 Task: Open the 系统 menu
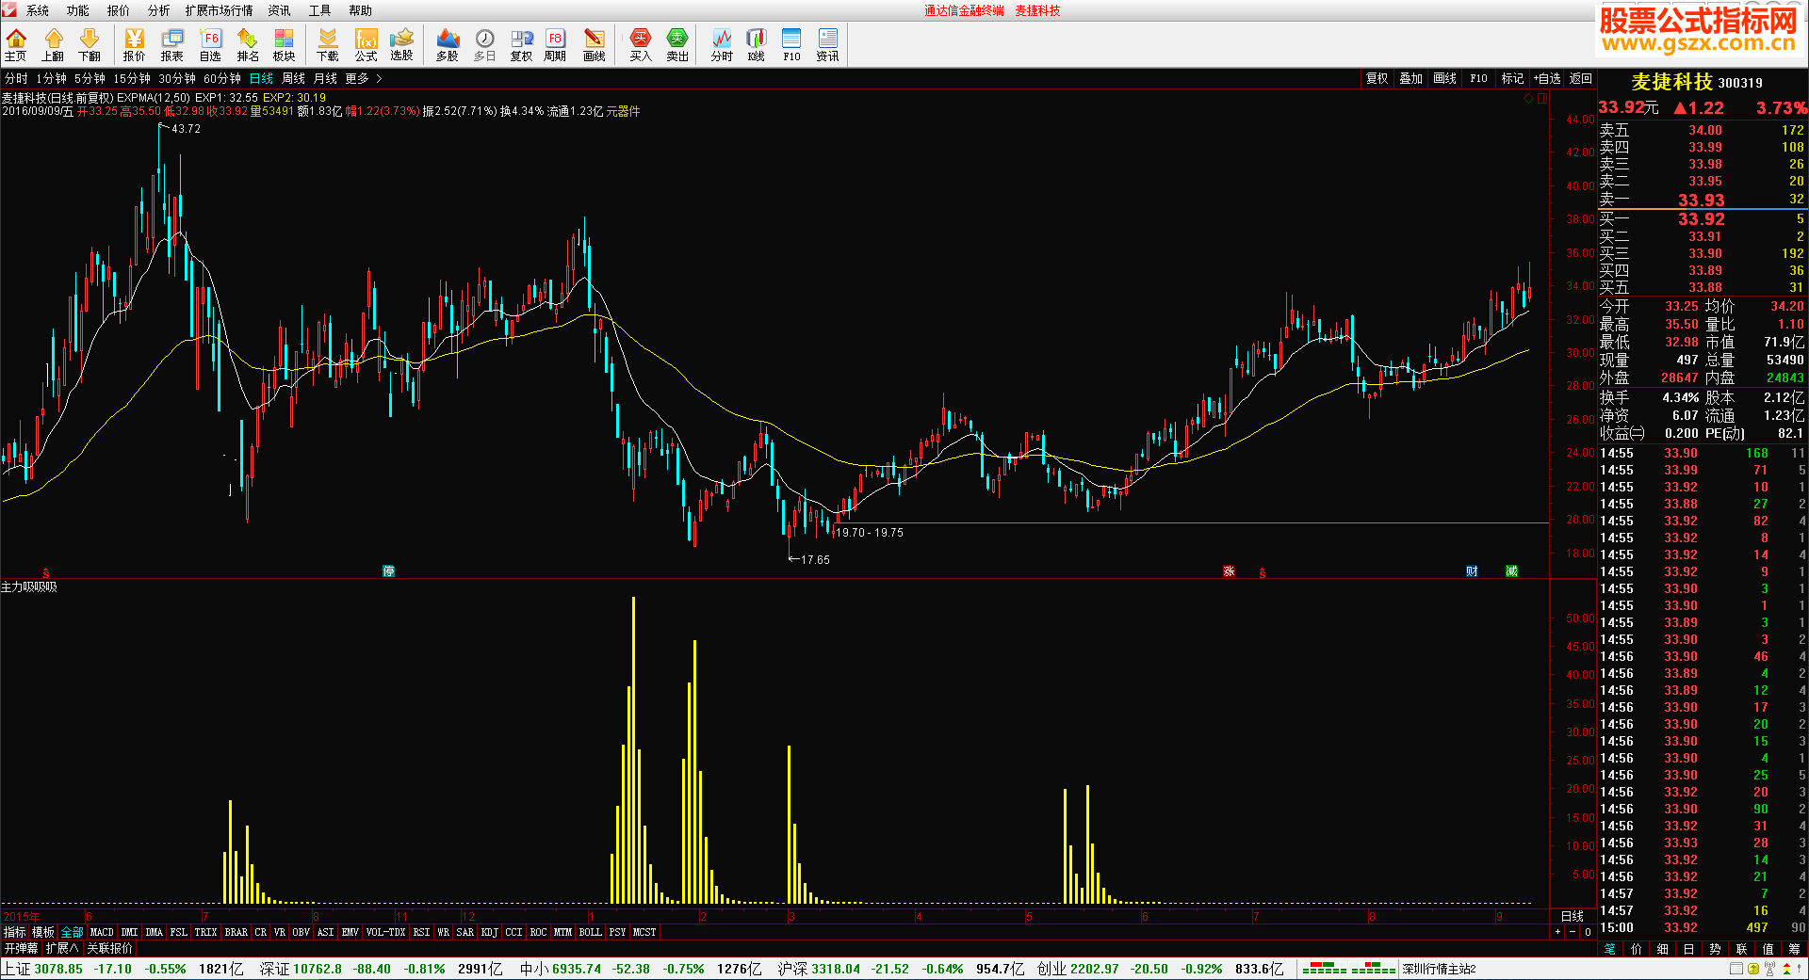tap(38, 10)
